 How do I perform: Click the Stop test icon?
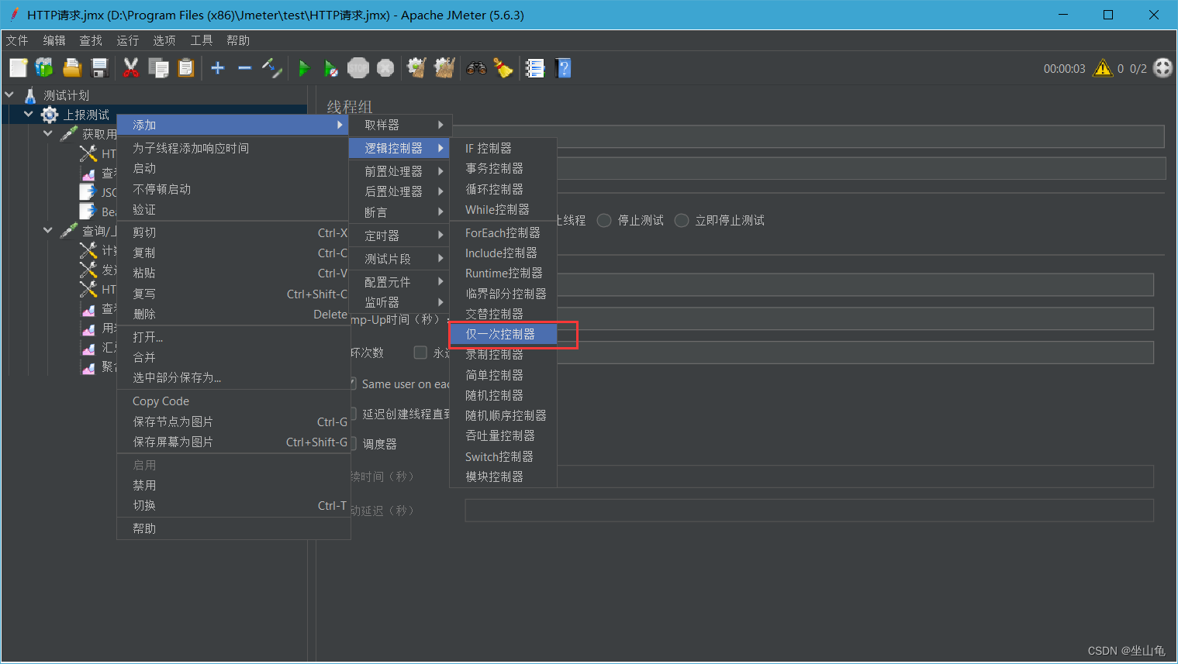[x=358, y=68]
